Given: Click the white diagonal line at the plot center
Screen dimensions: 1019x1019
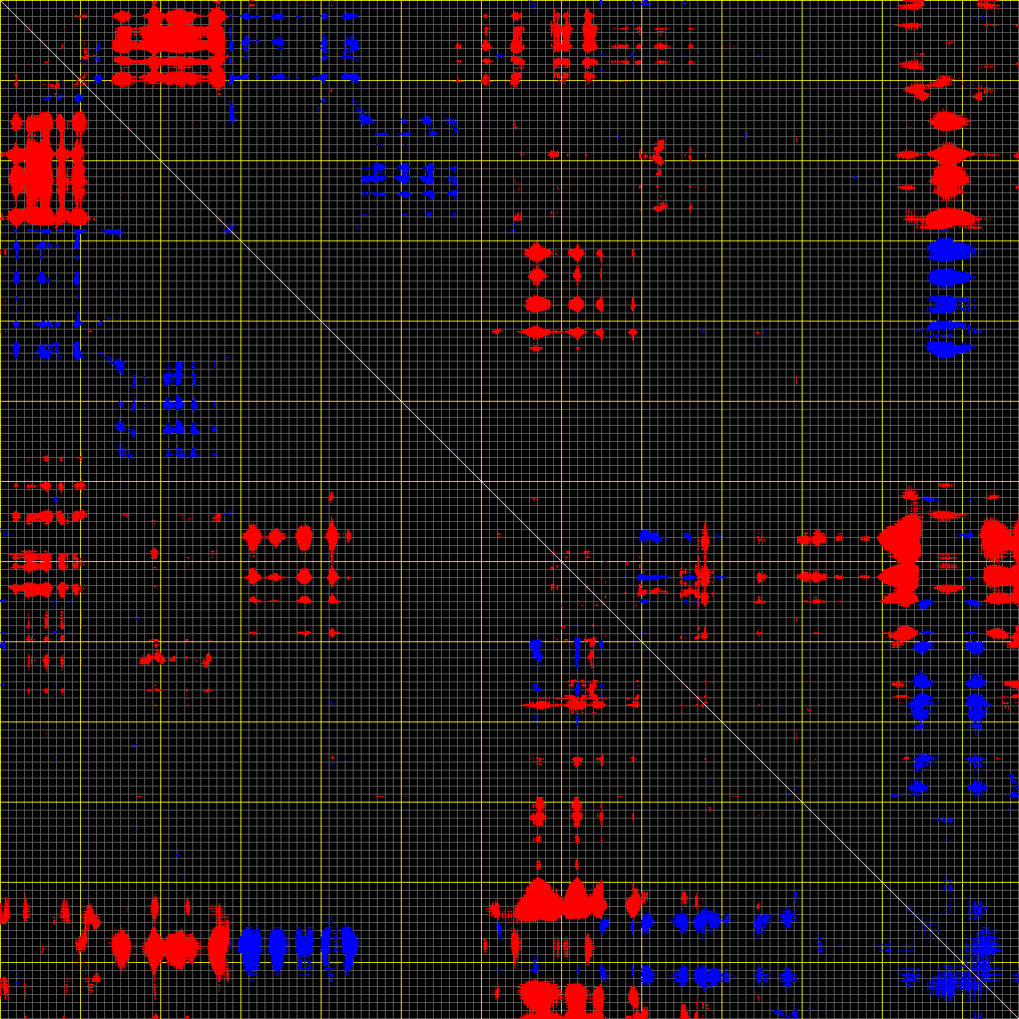Looking at the screenshot, I should (509, 509).
